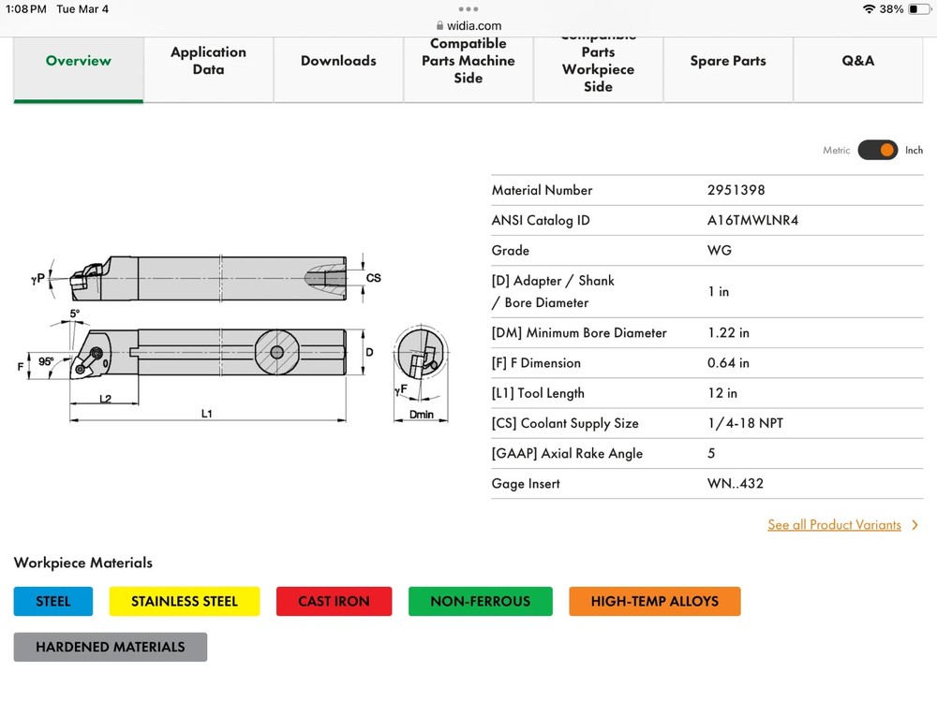937x702 pixels.
Task: Tap the battery status icon
Action: [x=920, y=9]
